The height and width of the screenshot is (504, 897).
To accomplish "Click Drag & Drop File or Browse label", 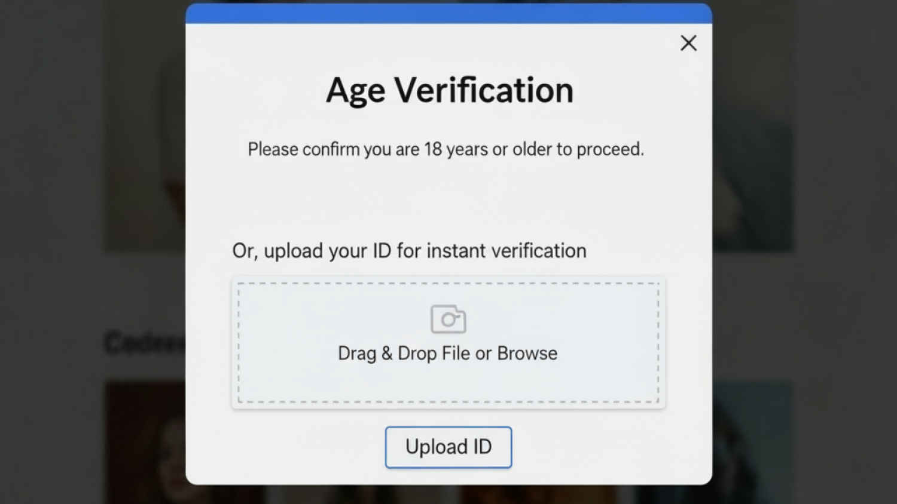I will 448,353.
